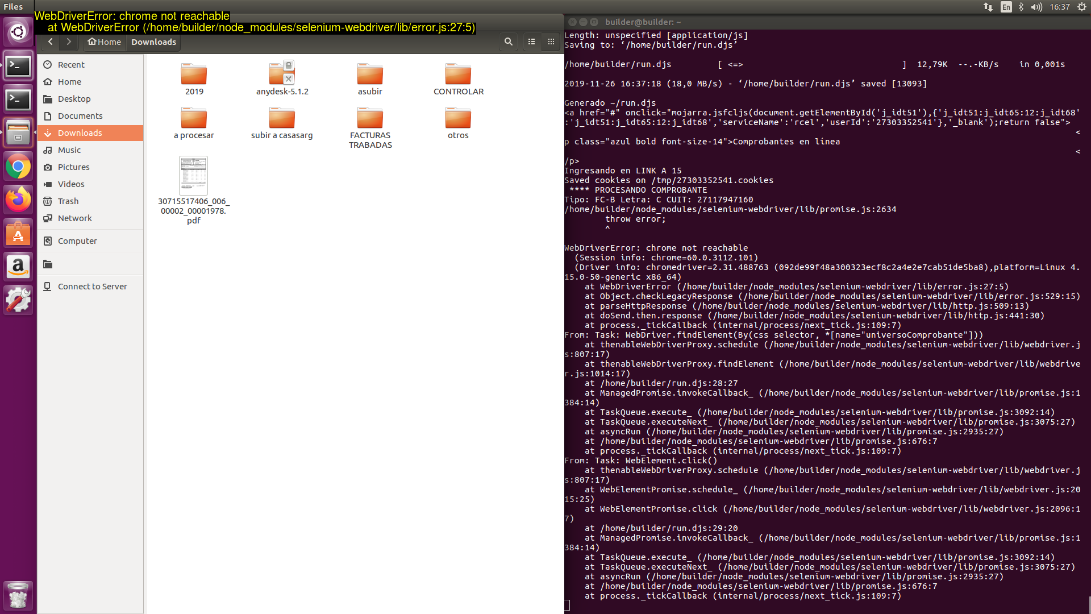This screenshot has height=614, width=1091.
Task: Click the terminal cursor prompt block
Action: coord(567,605)
